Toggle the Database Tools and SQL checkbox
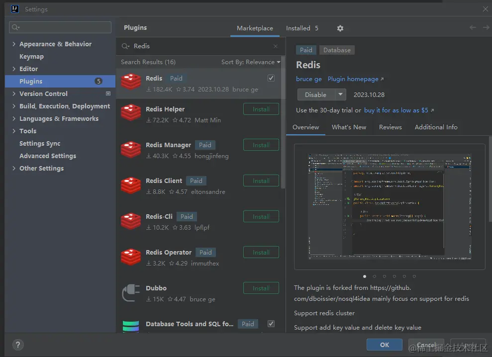The height and width of the screenshot is (357, 492). (x=271, y=324)
